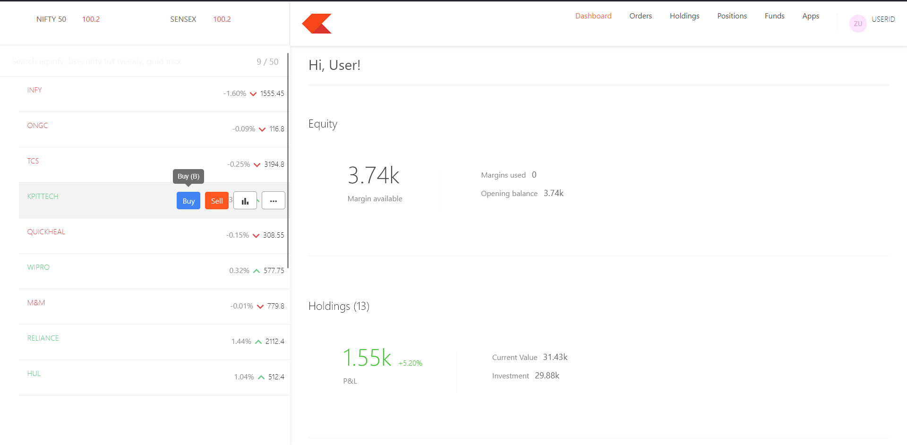Viewport: 907px width, 445px height.
Task: Open the ZU user profile avatar
Action: point(858,24)
